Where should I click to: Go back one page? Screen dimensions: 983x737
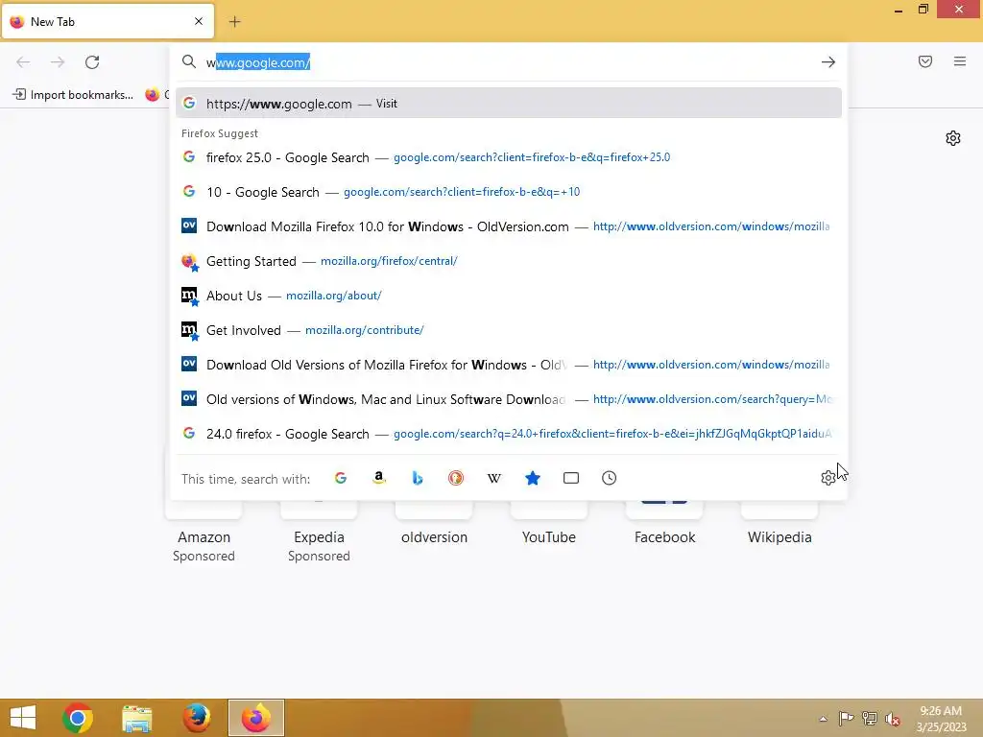click(23, 62)
